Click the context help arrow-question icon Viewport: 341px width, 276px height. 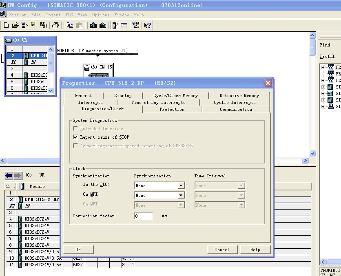click(148, 25)
